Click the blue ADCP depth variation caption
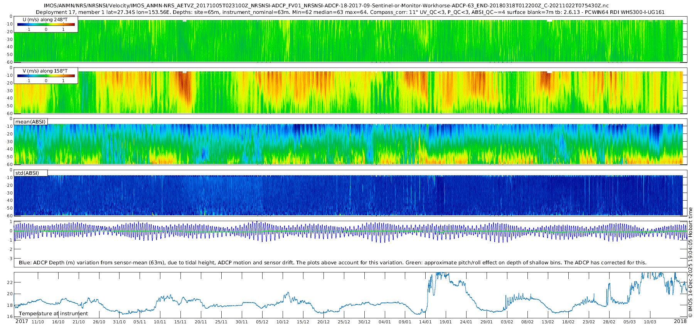The width and height of the screenshot is (694, 328). [x=332, y=262]
